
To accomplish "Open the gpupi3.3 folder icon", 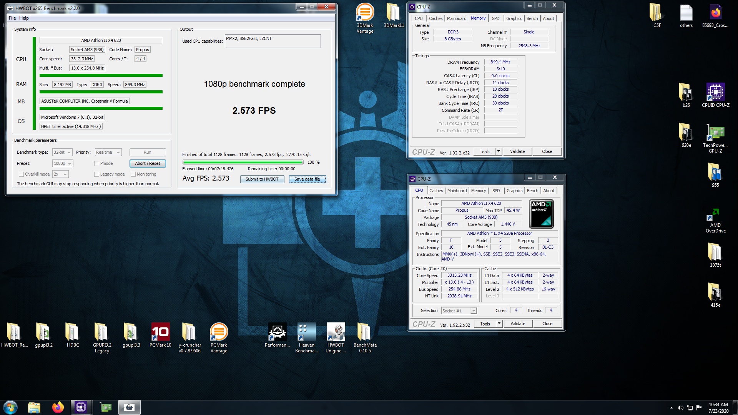I will pyautogui.click(x=131, y=335).
